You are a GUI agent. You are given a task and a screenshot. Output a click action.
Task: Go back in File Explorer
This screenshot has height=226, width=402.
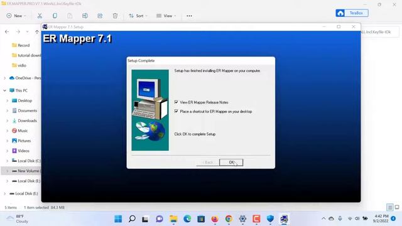point(7,32)
